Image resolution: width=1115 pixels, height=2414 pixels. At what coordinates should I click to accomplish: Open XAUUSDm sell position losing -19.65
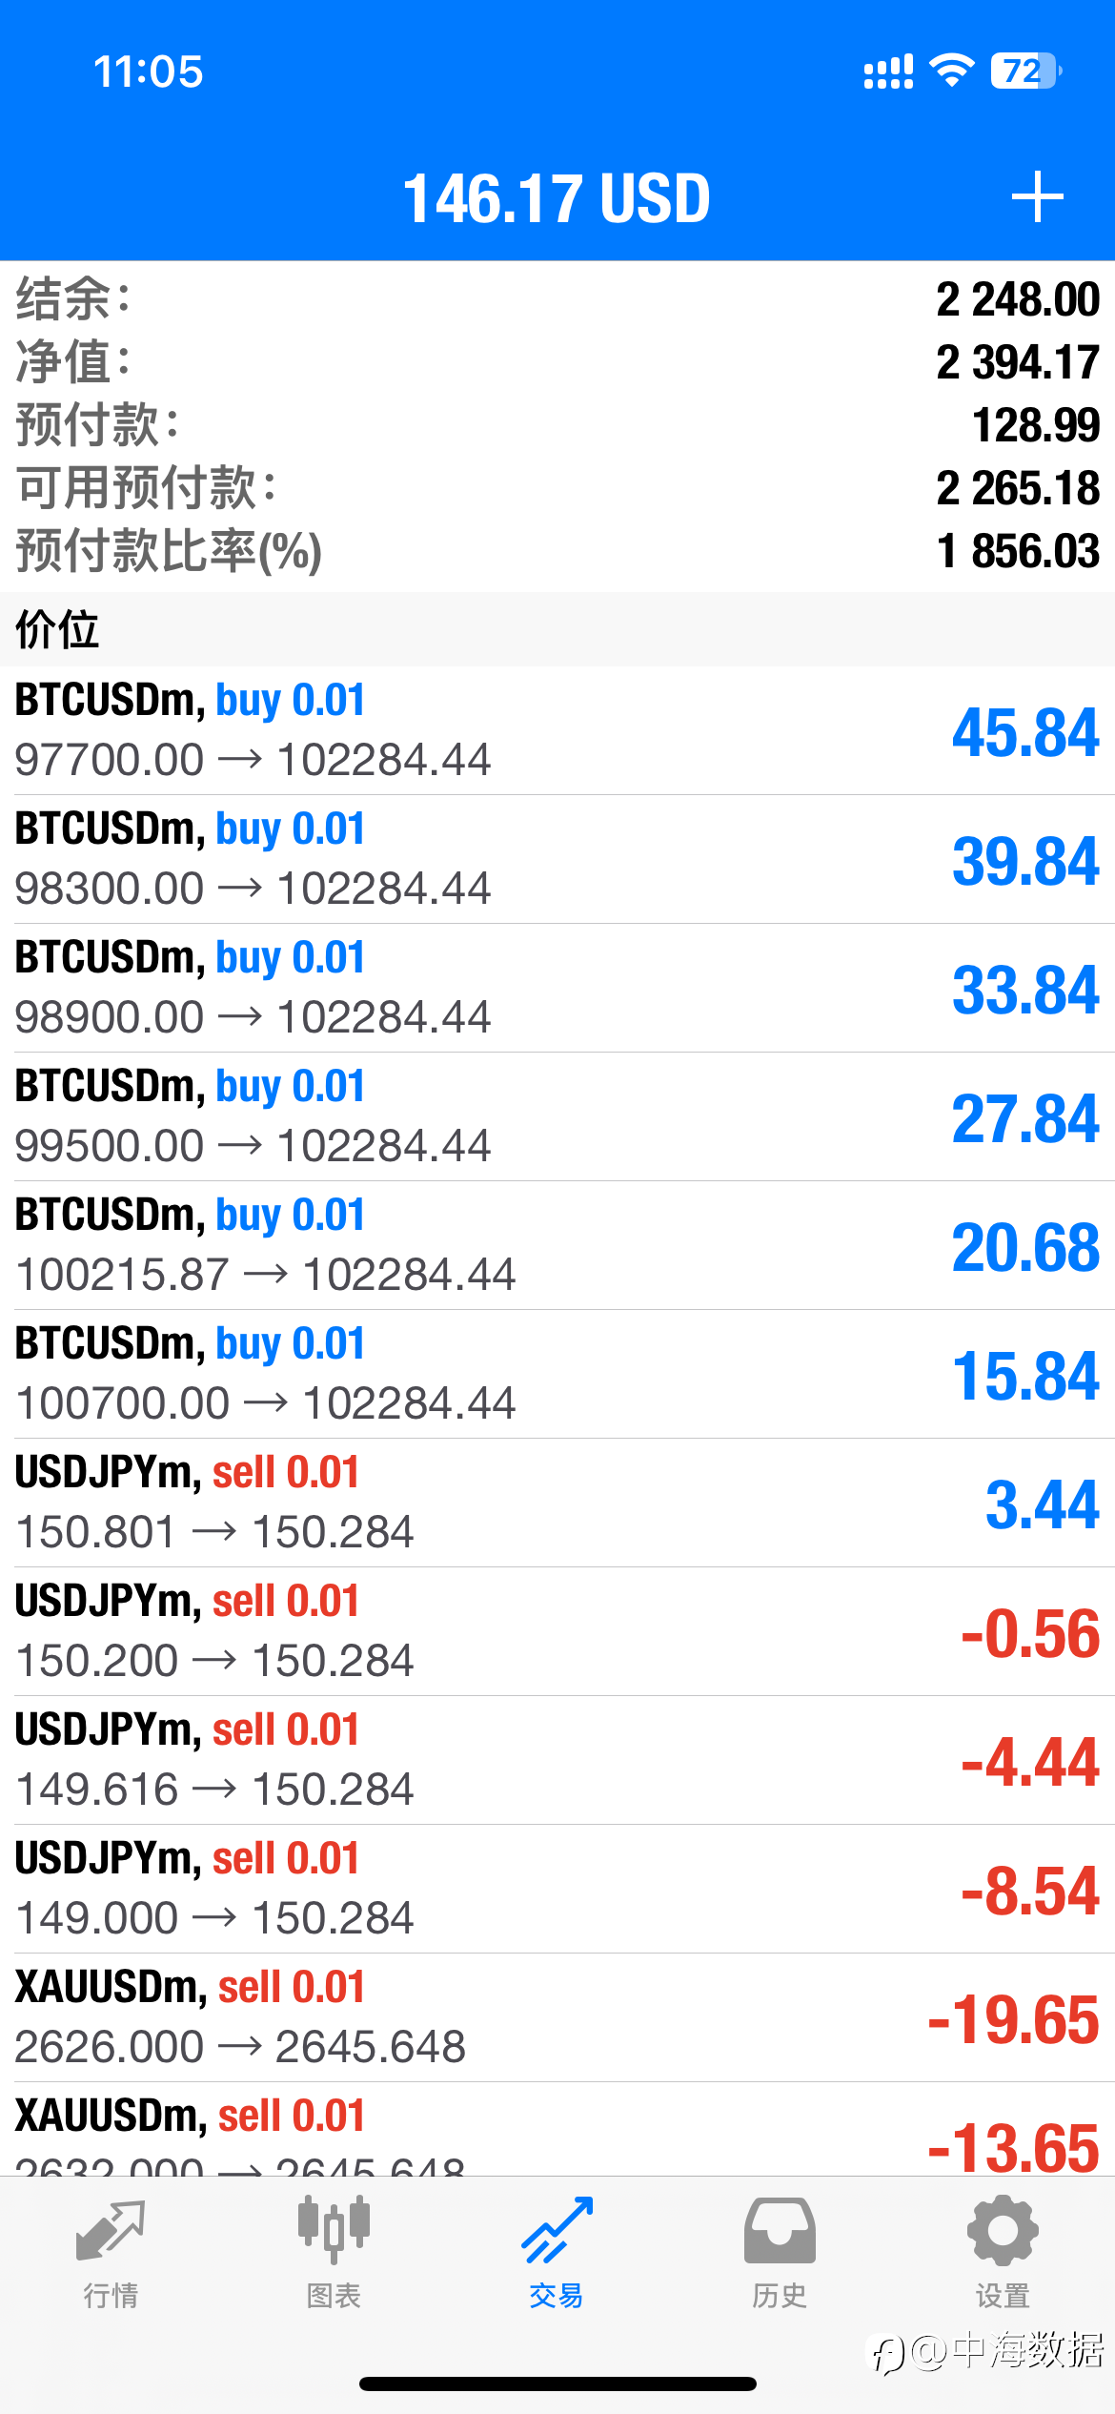click(557, 2017)
